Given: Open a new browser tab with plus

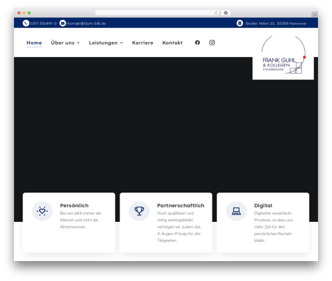Looking at the screenshot, I should [x=315, y=15].
